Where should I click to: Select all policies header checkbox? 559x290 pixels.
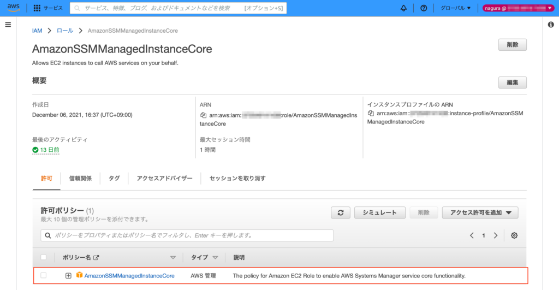[x=44, y=257]
